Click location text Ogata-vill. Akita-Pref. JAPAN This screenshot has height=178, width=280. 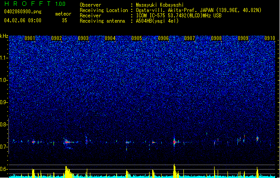pyautogui.click(x=174, y=10)
